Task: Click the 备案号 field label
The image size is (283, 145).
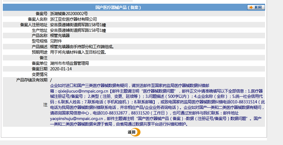Action: [41, 14]
